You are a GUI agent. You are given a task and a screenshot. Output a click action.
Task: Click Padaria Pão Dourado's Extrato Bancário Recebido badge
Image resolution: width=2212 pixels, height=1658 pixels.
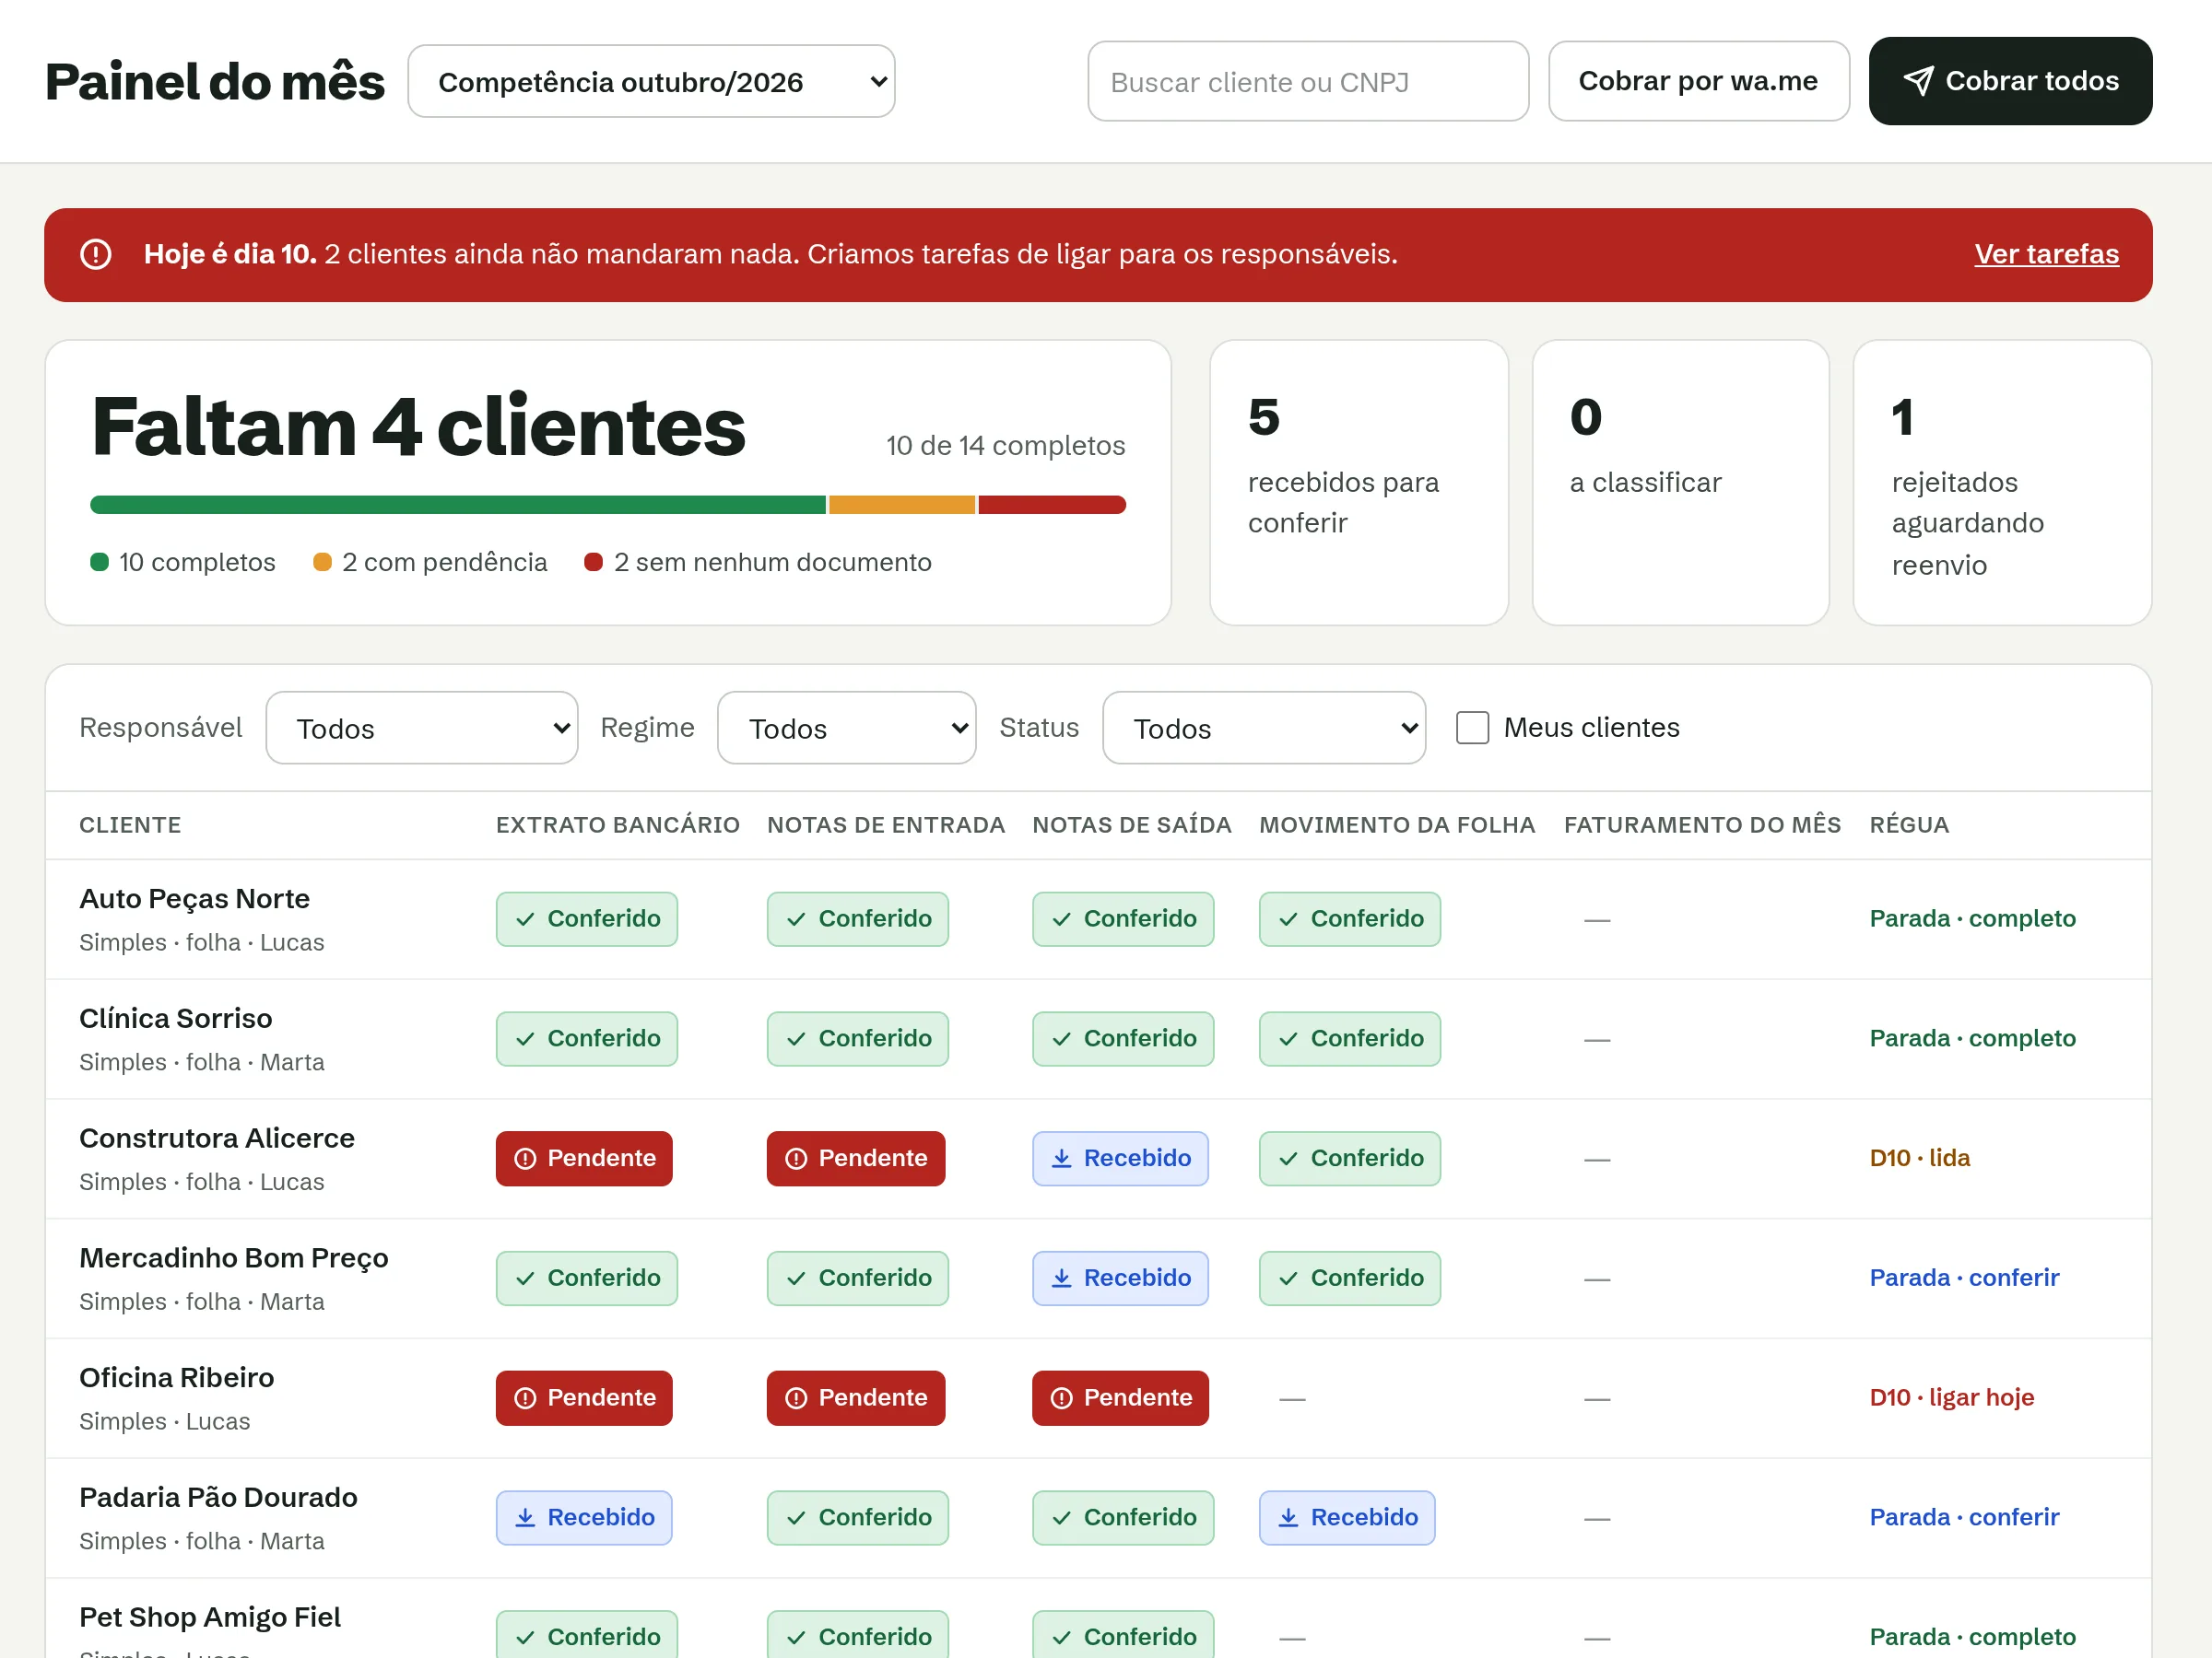pyautogui.click(x=584, y=1518)
